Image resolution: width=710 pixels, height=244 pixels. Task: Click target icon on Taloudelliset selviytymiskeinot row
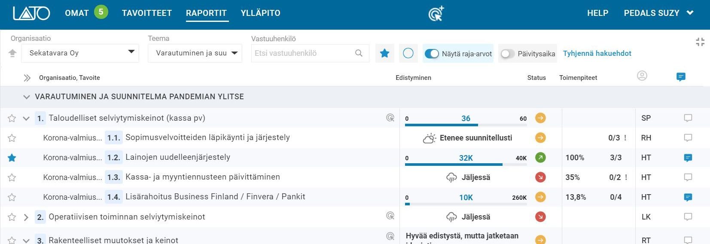[x=390, y=118]
